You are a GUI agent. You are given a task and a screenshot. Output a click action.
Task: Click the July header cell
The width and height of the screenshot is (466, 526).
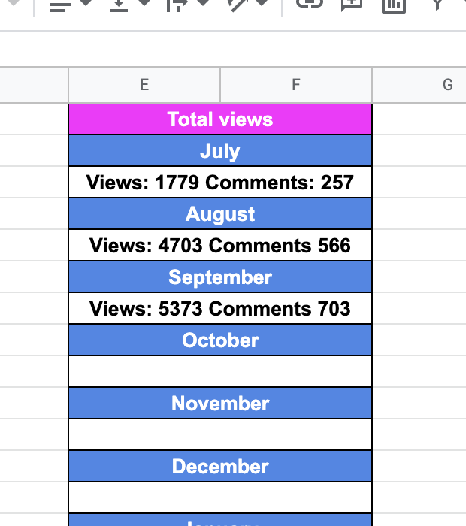coord(220,151)
